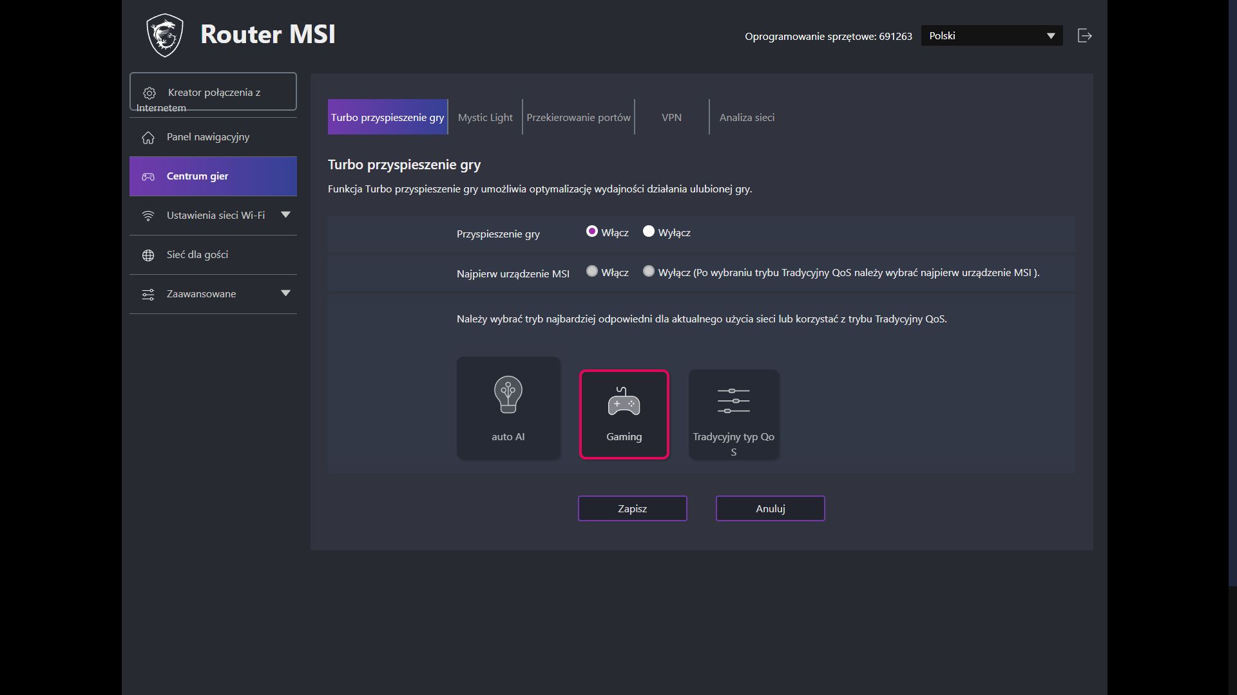
Task: Disable Przyspieszenie gry with Wyłącz radio
Action: (x=649, y=232)
